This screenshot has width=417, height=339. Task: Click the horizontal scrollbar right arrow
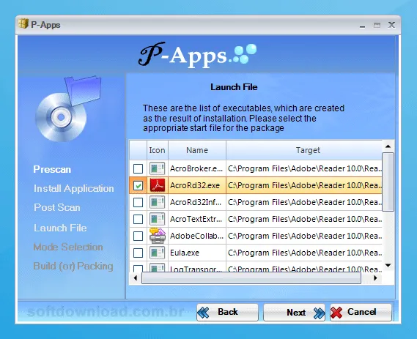coord(375,278)
